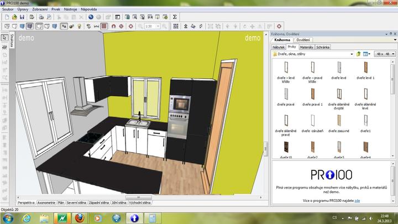Select the Osvětlení panel tab
Screen dimensions: 398x224
click(303, 40)
